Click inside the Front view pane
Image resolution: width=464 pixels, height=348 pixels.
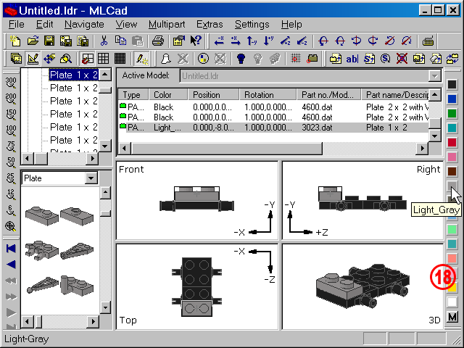(197, 201)
